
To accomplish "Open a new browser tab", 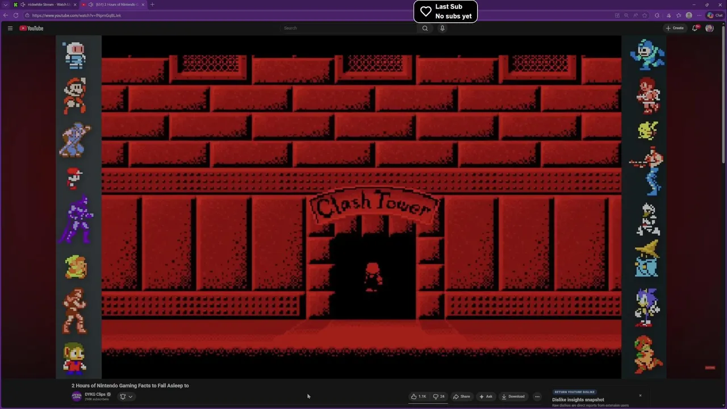I will 152,5.
